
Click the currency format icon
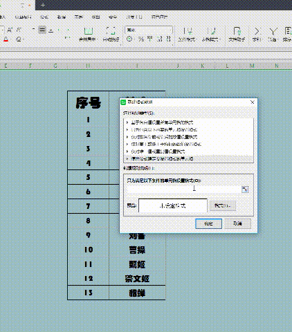click(x=129, y=39)
